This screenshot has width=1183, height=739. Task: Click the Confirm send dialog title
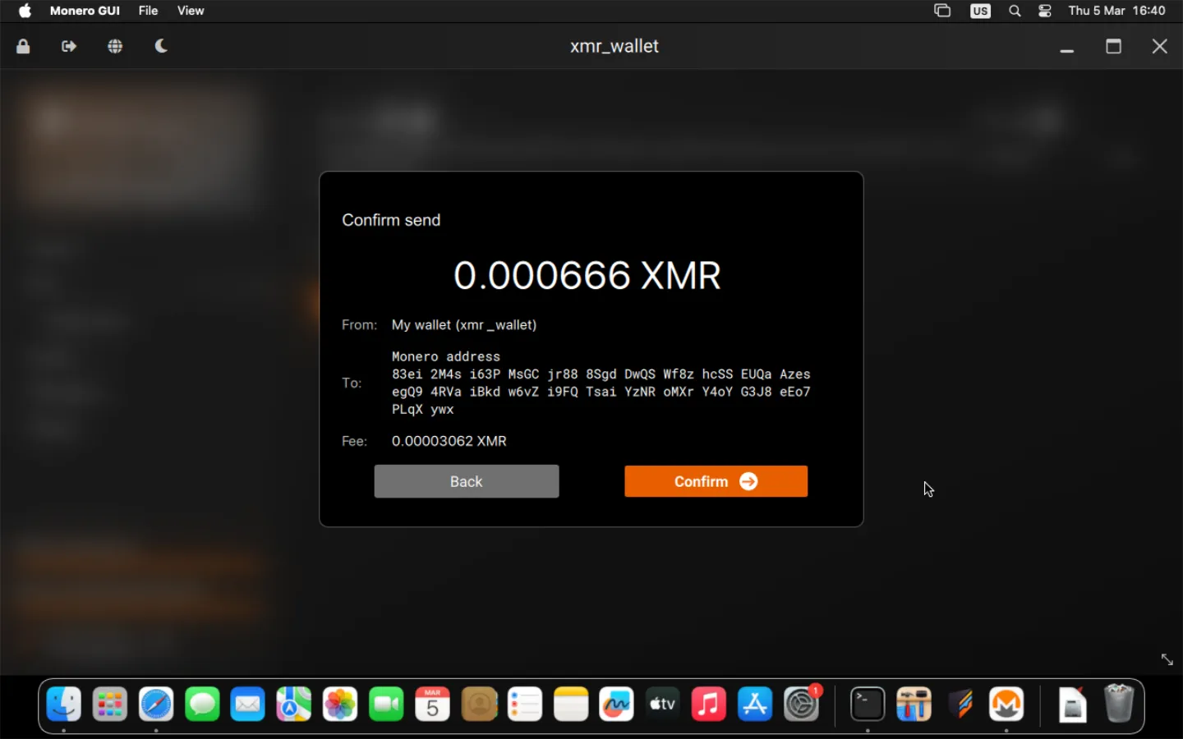pos(391,220)
